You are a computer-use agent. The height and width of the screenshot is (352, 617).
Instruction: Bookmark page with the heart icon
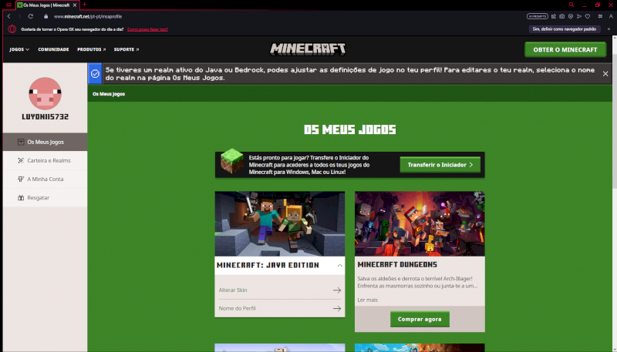coord(588,16)
